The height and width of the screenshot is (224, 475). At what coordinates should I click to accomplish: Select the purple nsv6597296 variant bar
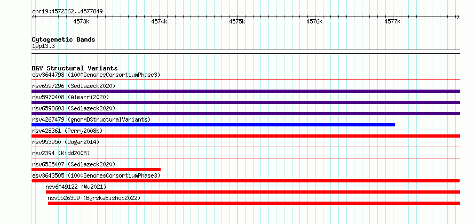246,91
